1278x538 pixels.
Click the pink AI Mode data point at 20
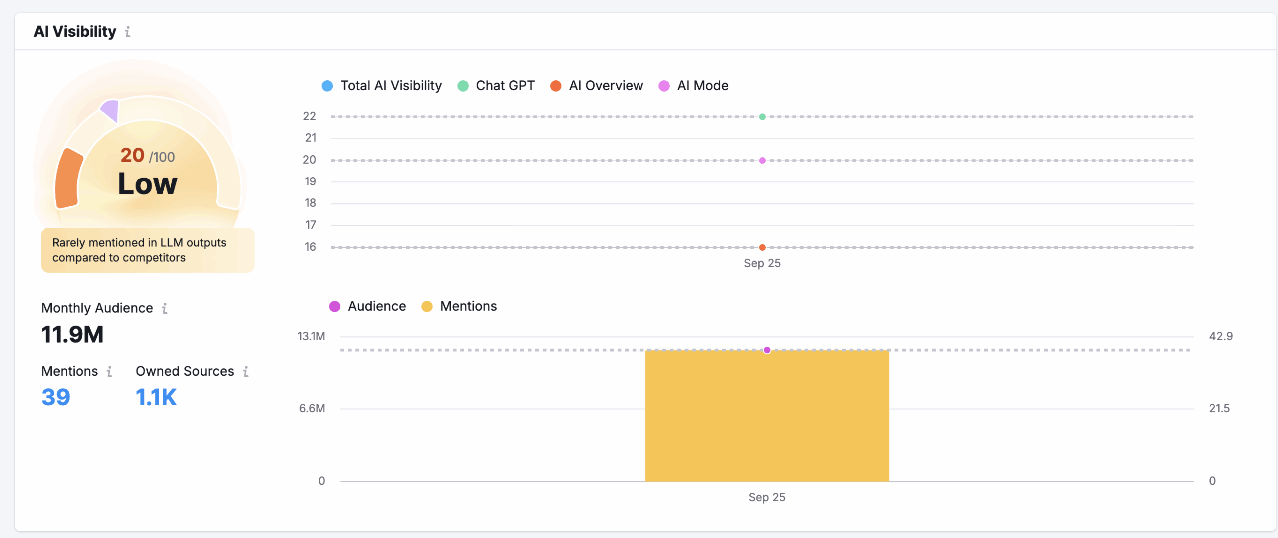coord(762,160)
